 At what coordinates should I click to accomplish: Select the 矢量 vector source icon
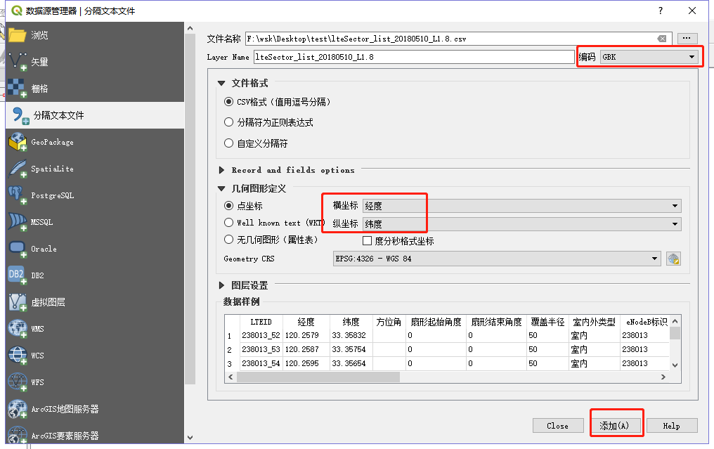[18, 61]
